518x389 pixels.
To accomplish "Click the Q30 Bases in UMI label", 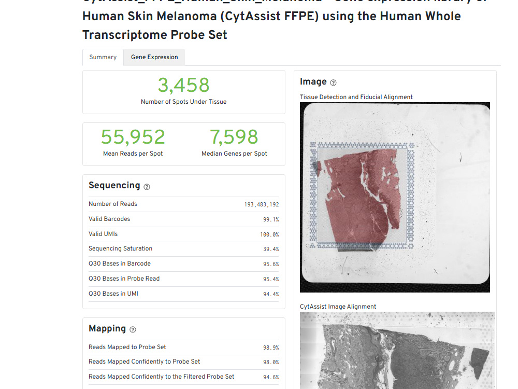I will coord(113,294).
